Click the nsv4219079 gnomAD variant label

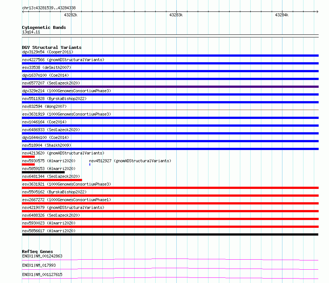tap(63, 207)
